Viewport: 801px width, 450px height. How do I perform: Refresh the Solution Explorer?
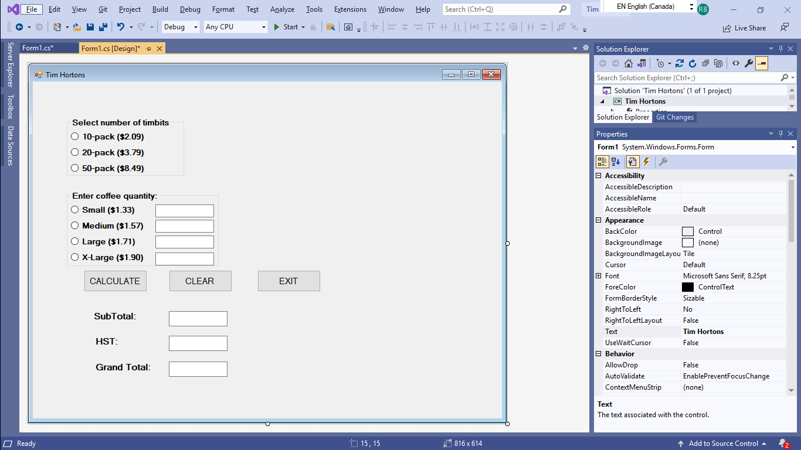click(x=693, y=63)
